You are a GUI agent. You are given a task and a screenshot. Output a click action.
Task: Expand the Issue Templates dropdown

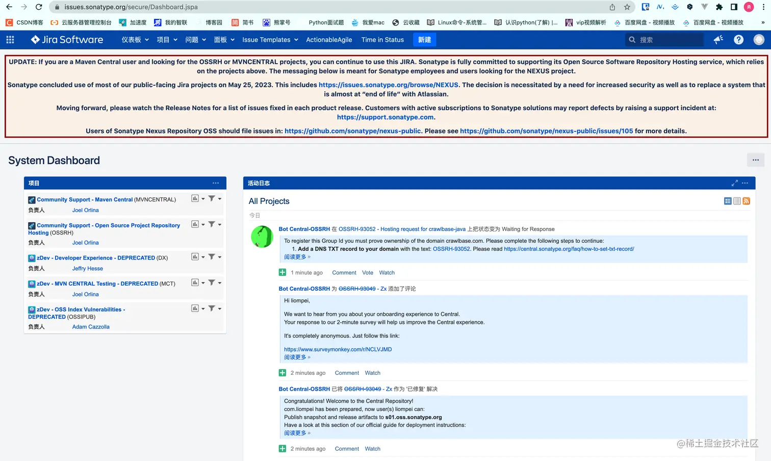[270, 40]
